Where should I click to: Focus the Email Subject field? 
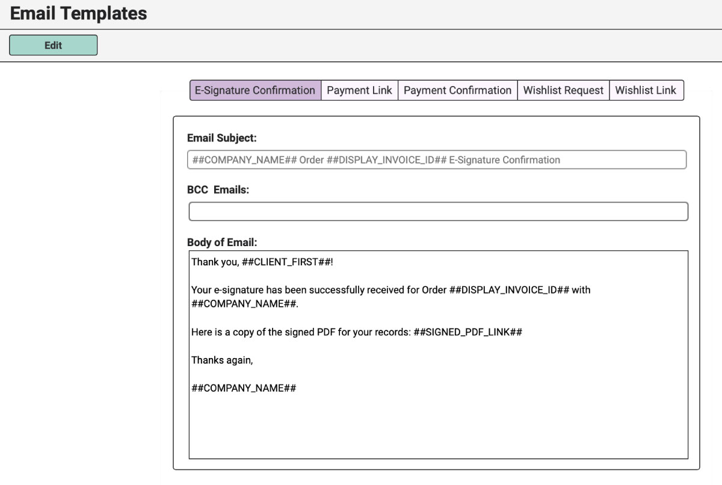point(437,159)
